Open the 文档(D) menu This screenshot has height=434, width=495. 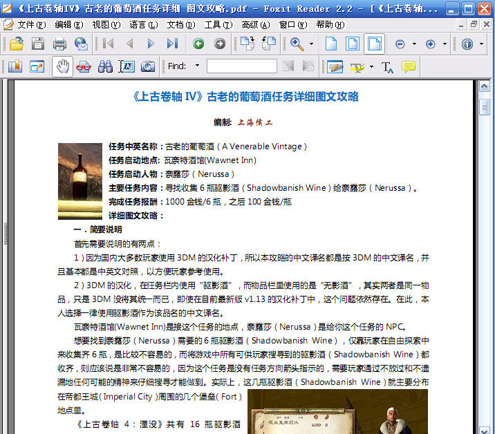point(181,25)
